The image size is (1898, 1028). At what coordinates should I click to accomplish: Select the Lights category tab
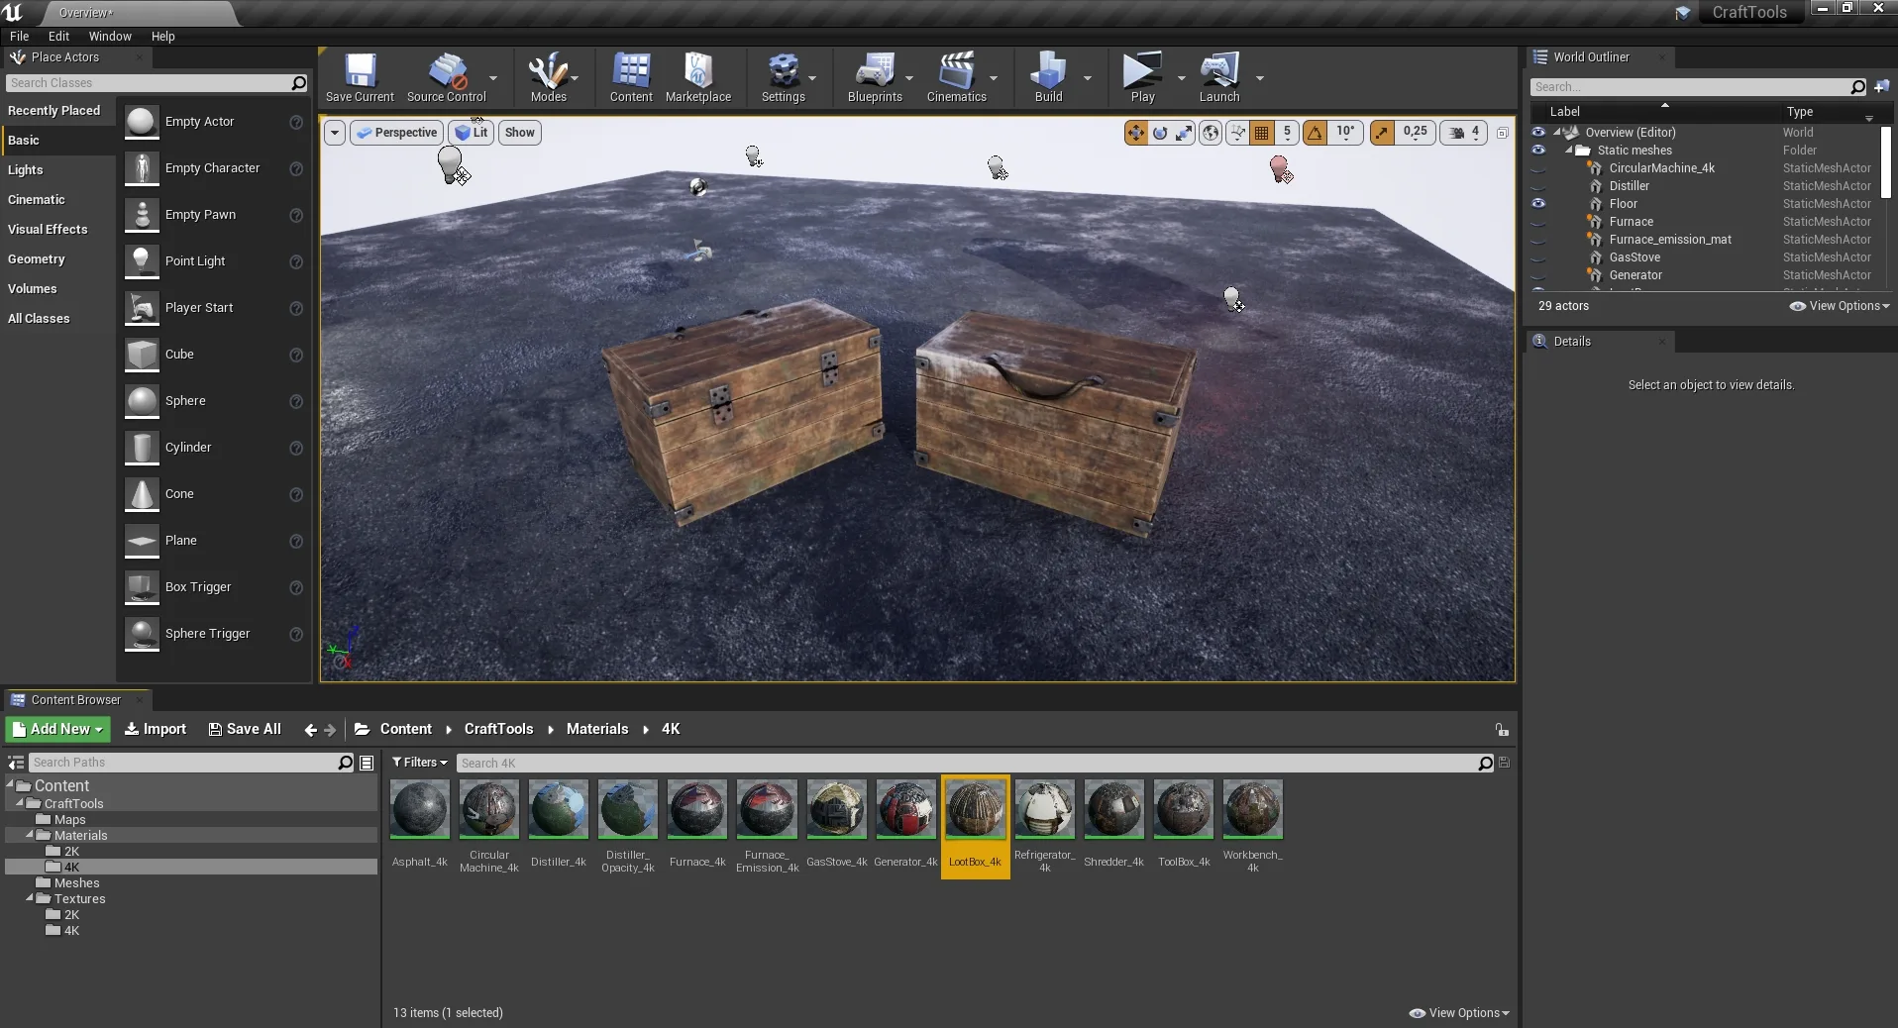tap(57, 170)
